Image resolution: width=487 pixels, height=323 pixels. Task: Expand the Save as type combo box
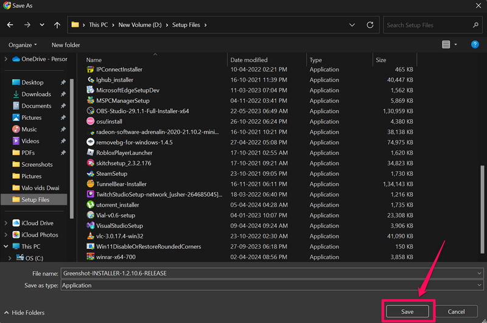[480, 285]
